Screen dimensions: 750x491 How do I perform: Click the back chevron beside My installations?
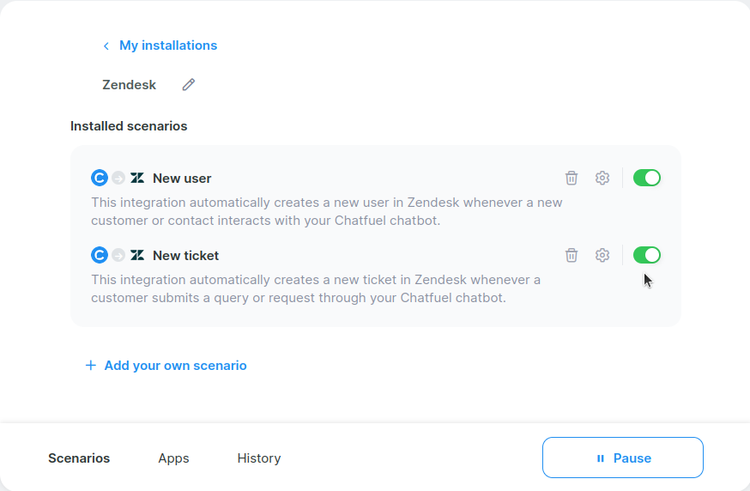pyautogui.click(x=106, y=45)
